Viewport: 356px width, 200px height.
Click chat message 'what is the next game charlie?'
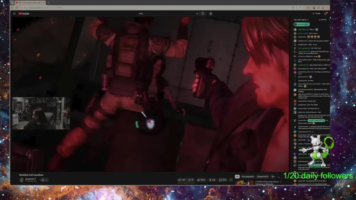point(318,41)
